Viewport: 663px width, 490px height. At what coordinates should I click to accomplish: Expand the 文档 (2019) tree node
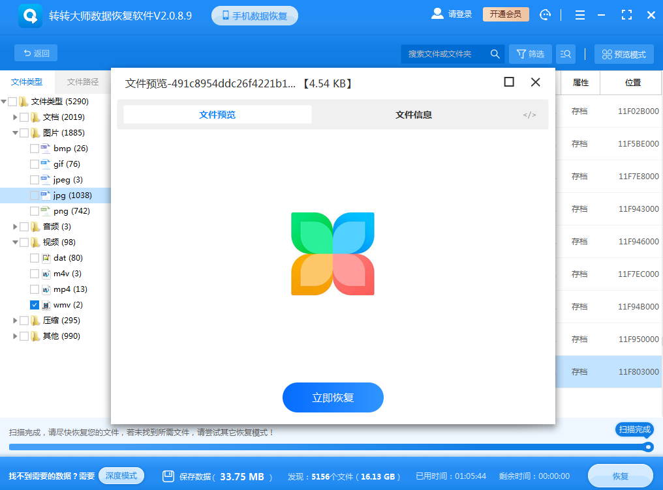tap(14, 117)
